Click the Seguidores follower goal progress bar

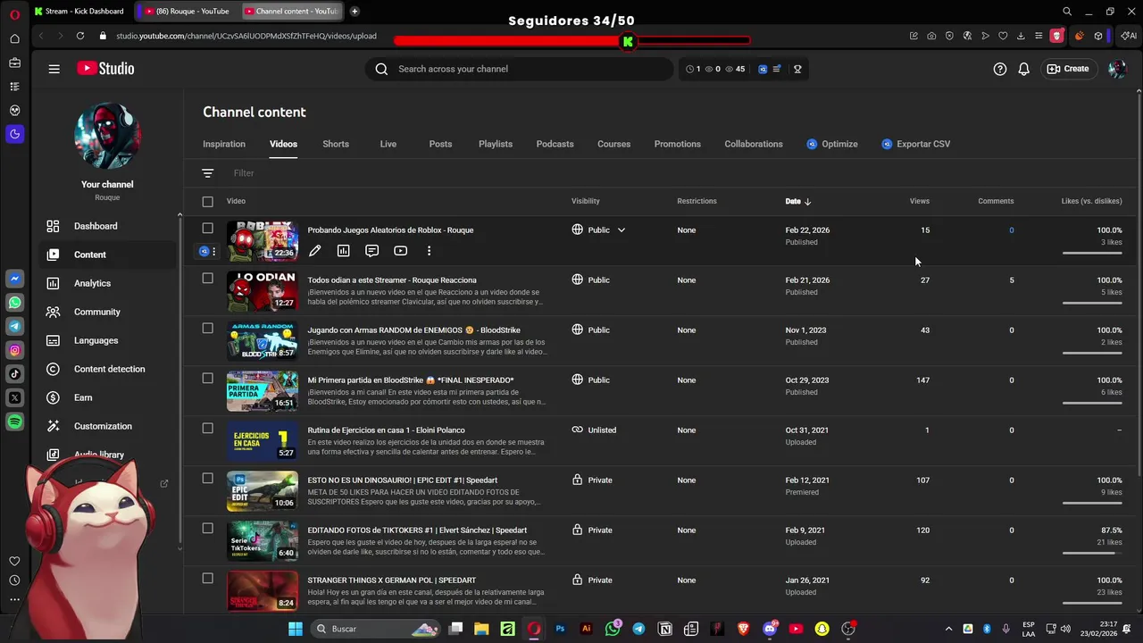coord(571,40)
